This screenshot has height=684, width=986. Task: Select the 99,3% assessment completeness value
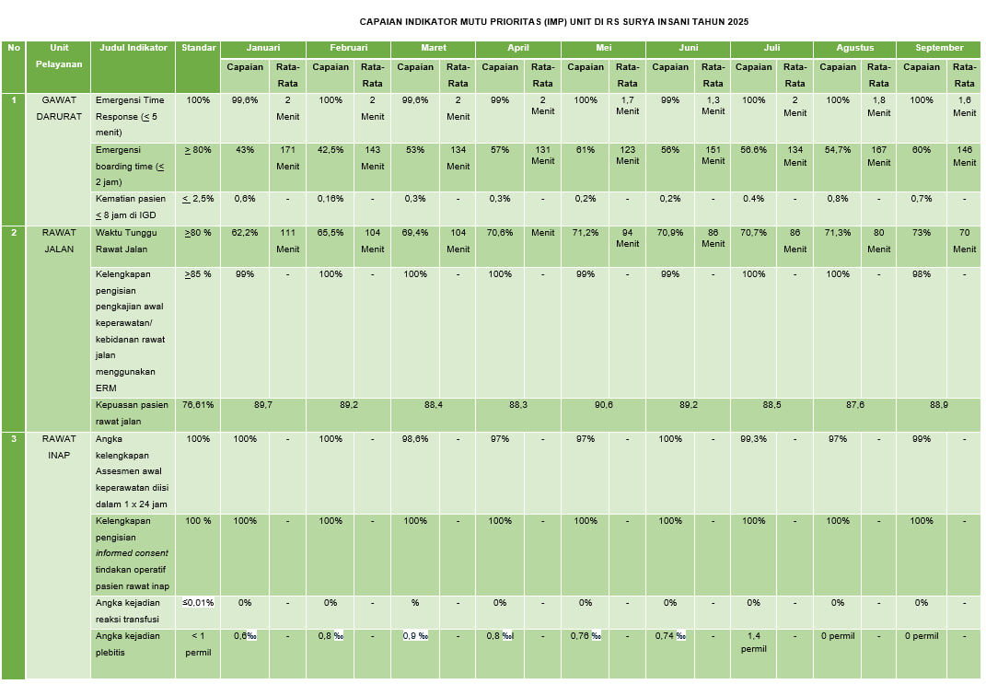tap(754, 440)
